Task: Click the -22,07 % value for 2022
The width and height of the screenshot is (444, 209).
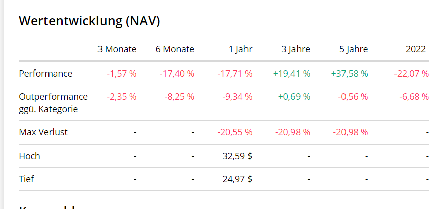Action: [411, 74]
